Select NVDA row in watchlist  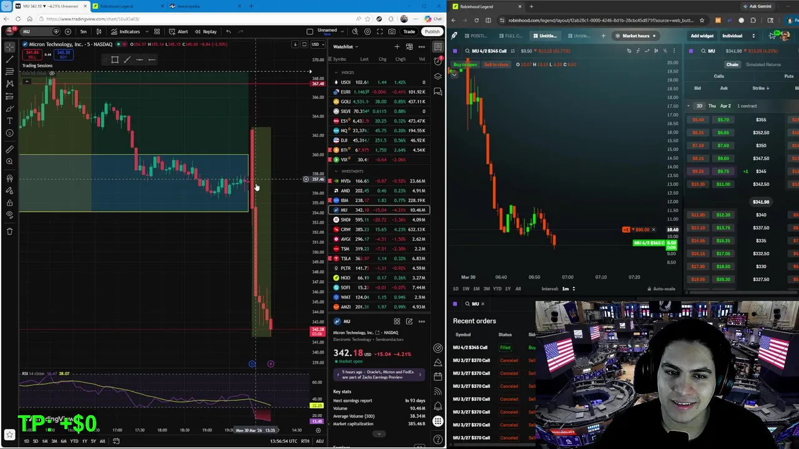(x=379, y=181)
